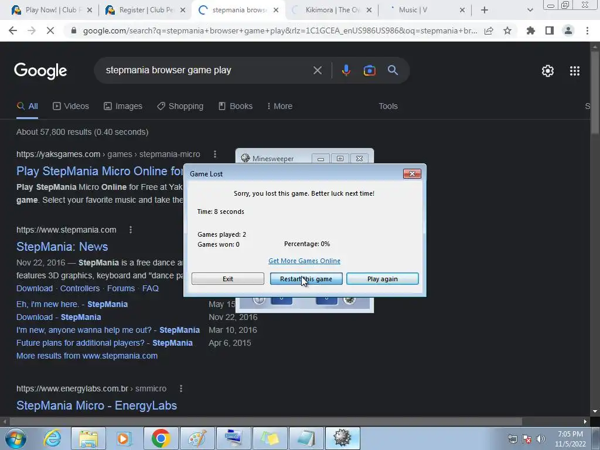This screenshot has height=450, width=600.
Task: Toggle Chrome side panel
Action: (550, 30)
